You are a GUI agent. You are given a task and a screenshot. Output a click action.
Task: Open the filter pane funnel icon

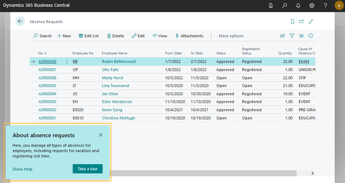coord(292,36)
